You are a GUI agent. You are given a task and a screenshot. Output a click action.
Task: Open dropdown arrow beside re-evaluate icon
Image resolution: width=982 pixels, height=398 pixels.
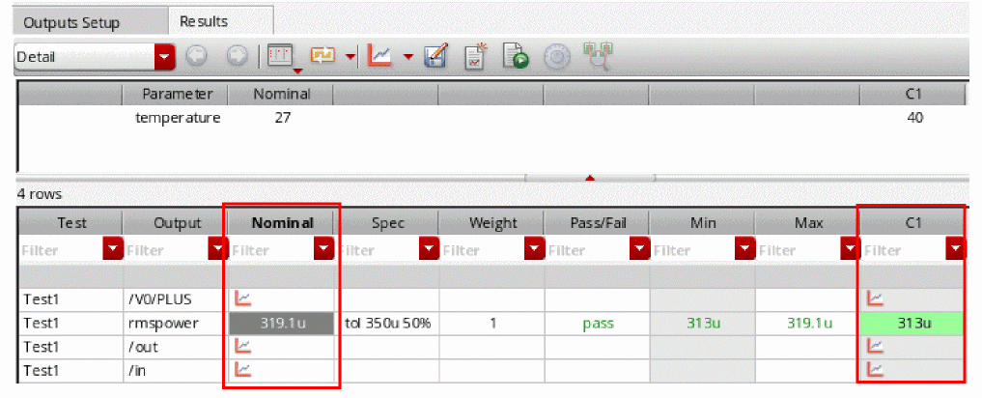(351, 57)
